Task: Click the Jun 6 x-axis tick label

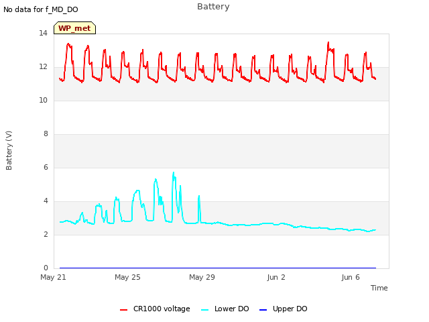Action: (x=351, y=277)
